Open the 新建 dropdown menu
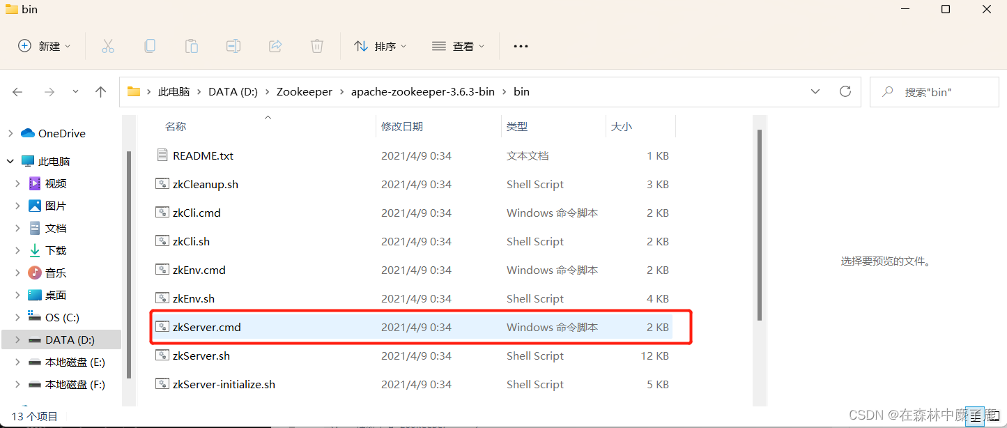This screenshot has height=428, width=1007. pyautogui.click(x=45, y=46)
